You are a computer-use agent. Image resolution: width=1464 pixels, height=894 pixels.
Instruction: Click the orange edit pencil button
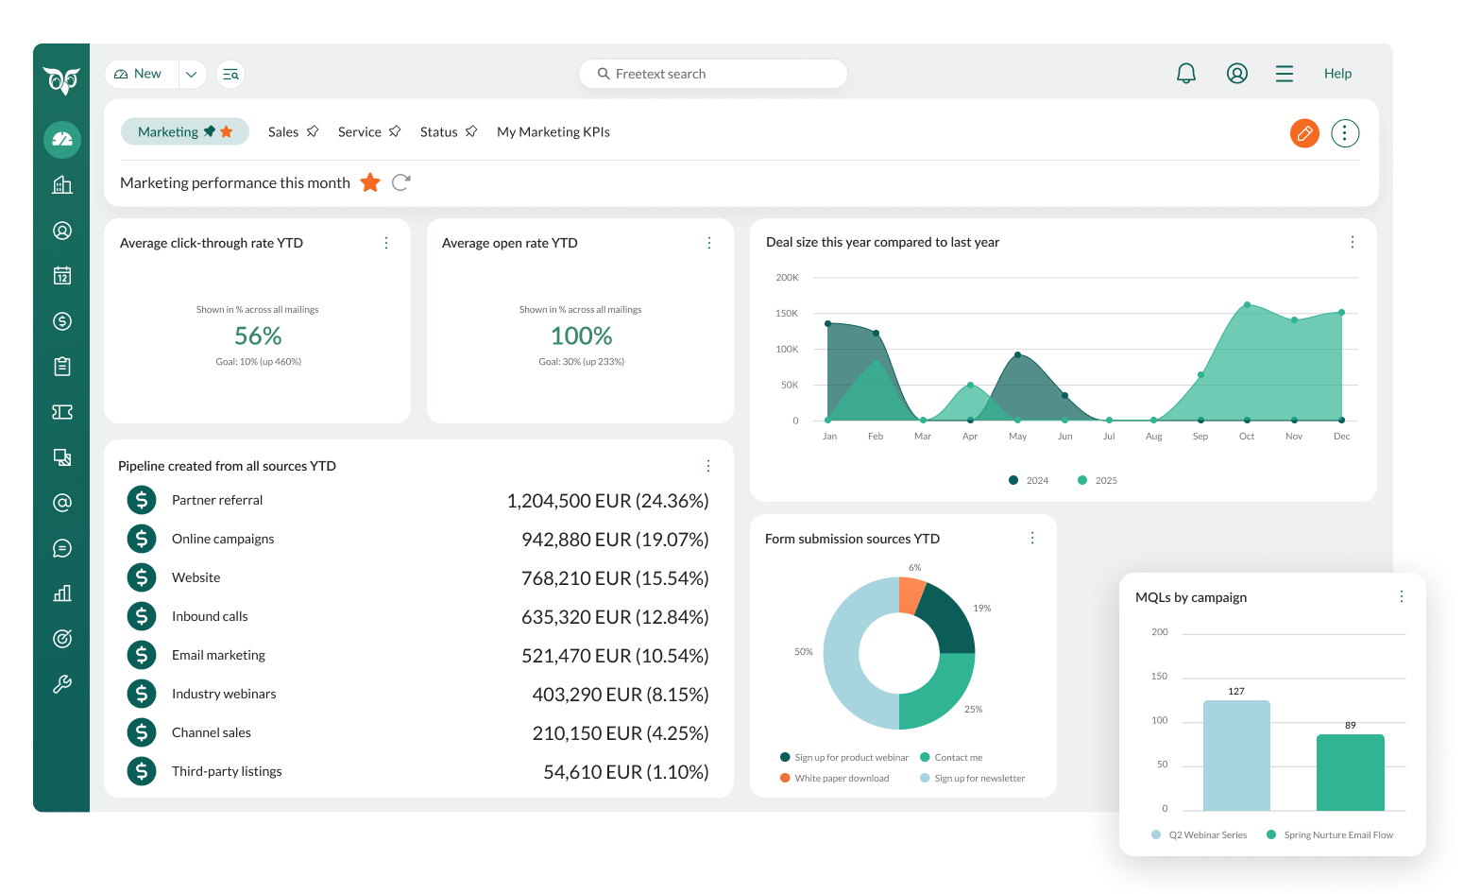[x=1304, y=133]
